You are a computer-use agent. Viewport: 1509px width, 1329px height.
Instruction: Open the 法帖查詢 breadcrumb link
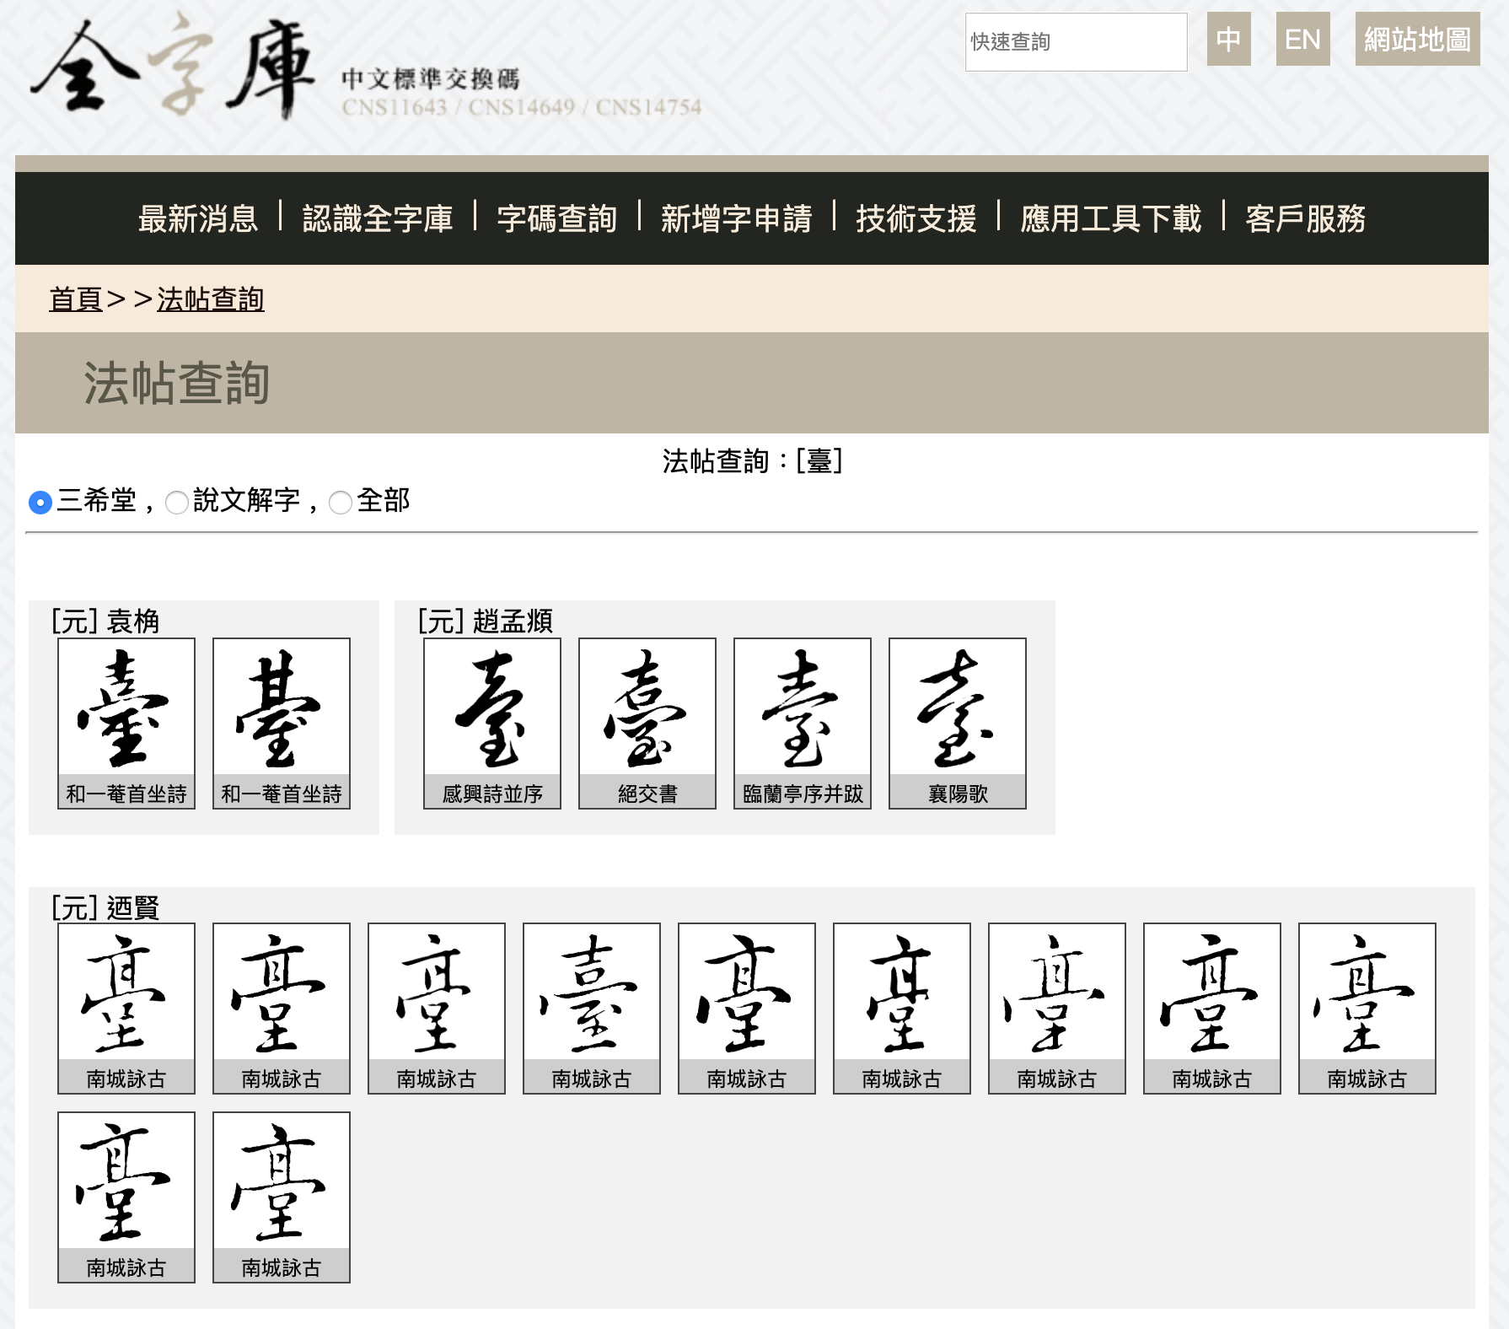coord(209,299)
